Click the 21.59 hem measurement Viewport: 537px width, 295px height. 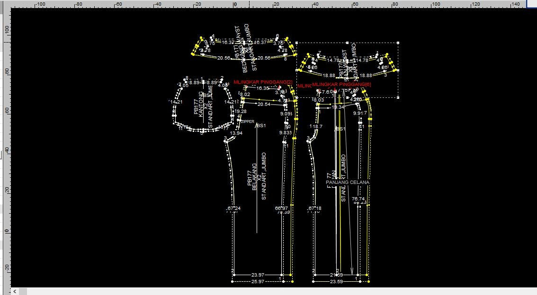click(336, 275)
